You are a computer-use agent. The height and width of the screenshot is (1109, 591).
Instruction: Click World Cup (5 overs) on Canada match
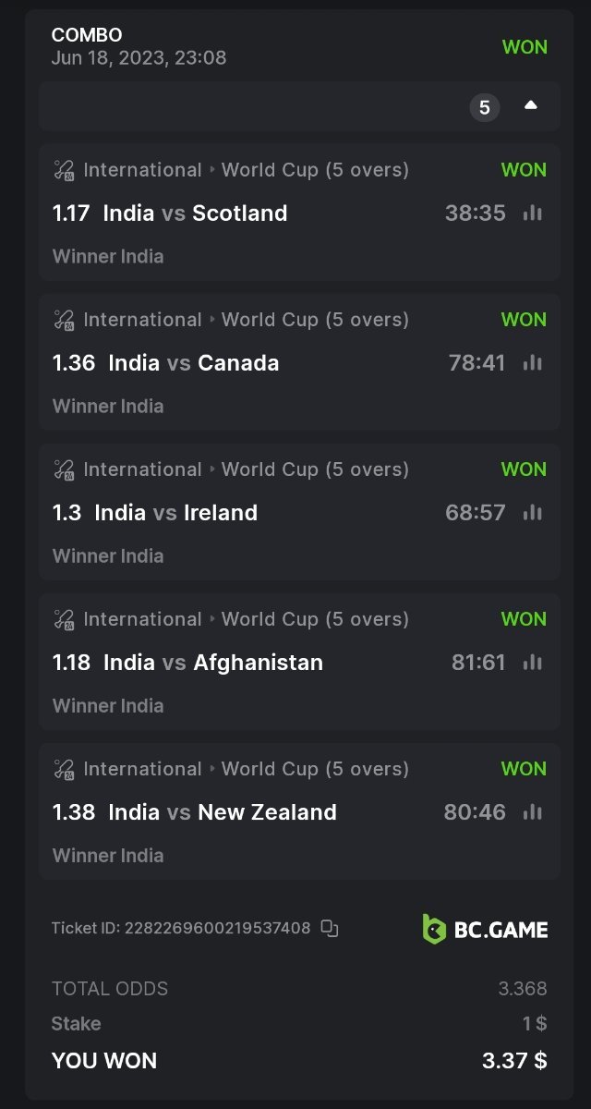[315, 320]
